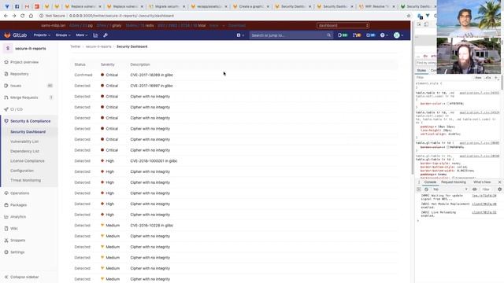Viewport: 504px width, 283px height.
Task: Open DevTools console settings gear
Action: tap(499, 189)
